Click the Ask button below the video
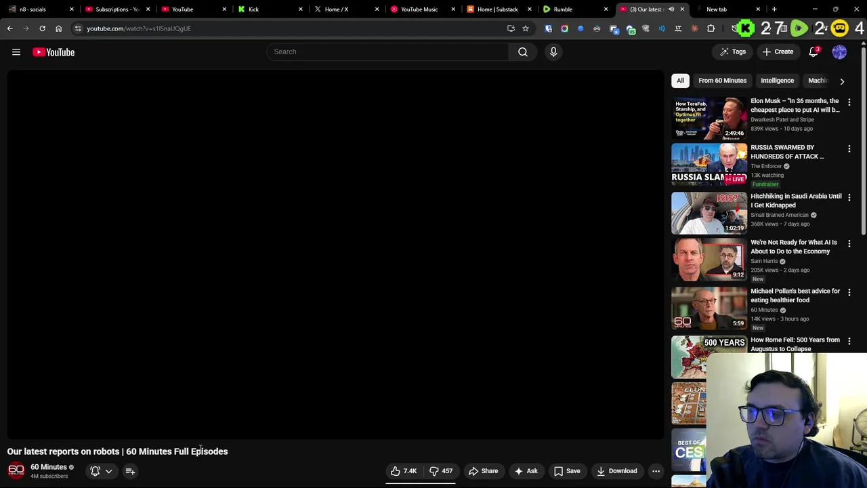 (x=526, y=471)
